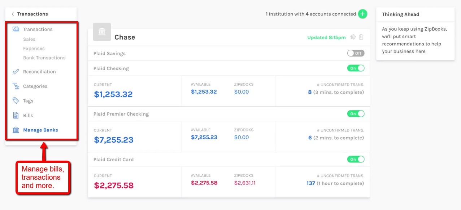Viewport: 461px width, 210px height.
Task: Select Expenses submenu item
Action: pos(34,49)
